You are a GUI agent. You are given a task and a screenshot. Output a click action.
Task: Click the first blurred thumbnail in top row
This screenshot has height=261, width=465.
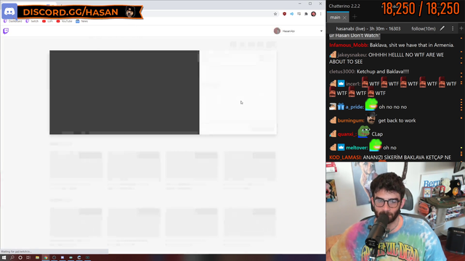tap(76, 166)
